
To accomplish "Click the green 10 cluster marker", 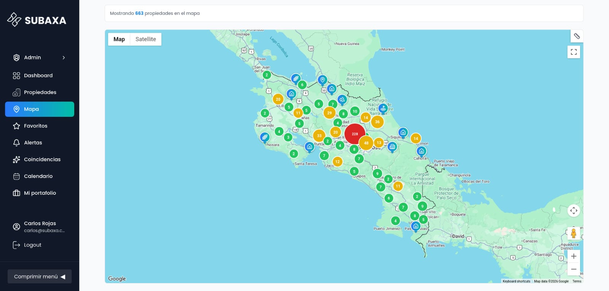I will tap(355, 111).
